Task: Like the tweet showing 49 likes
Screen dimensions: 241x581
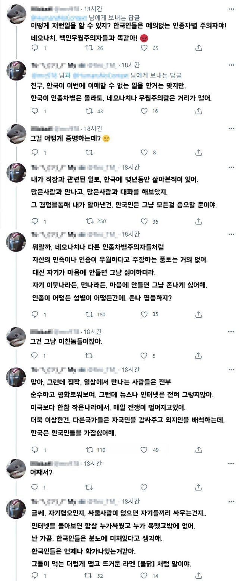Action: click(144, 450)
